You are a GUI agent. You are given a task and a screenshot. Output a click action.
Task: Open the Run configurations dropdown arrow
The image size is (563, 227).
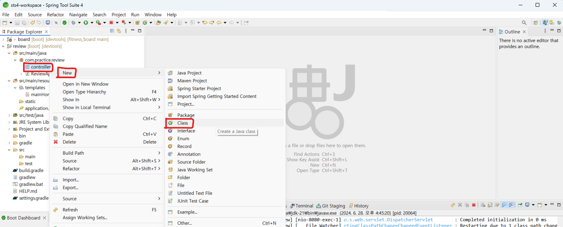[x=92, y=22]
